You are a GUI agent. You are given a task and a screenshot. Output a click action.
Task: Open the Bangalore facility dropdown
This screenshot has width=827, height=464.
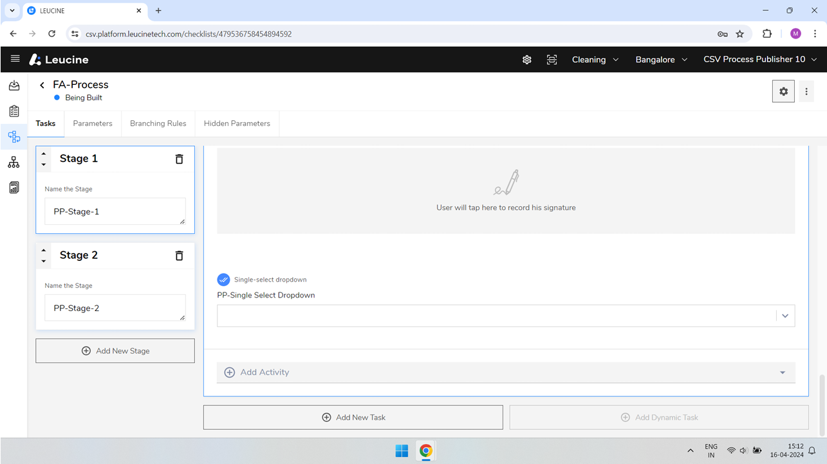(x=661, y=59)
